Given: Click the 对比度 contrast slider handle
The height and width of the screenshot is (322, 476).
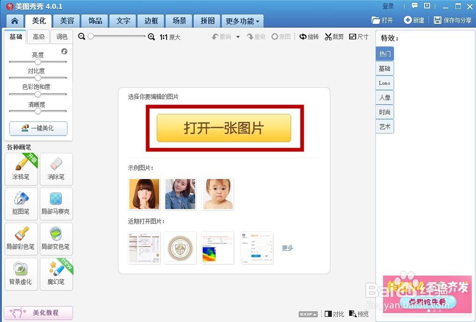Looking at the screenshot, I should tap(38, 78).
